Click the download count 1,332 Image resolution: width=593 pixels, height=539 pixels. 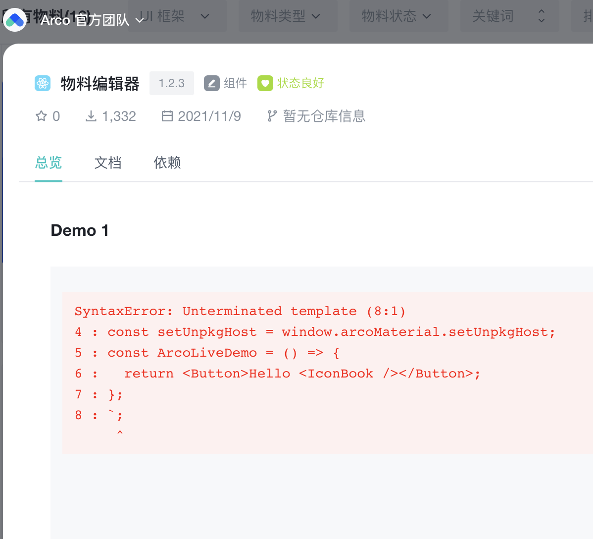click(119, 116)
